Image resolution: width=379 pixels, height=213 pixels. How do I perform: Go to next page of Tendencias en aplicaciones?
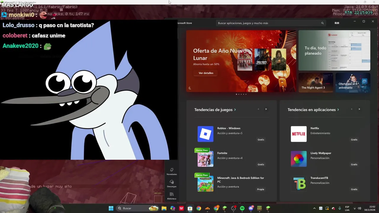[x=359, y=109]
